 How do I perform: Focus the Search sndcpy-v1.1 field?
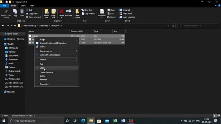coord(198,26)
